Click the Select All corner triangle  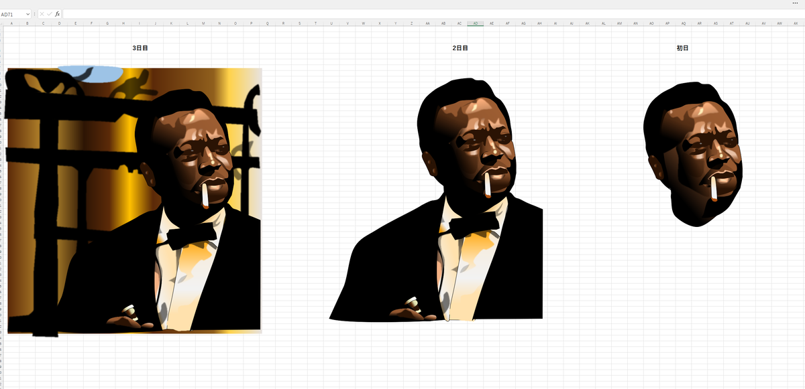[x=2, y=23]
